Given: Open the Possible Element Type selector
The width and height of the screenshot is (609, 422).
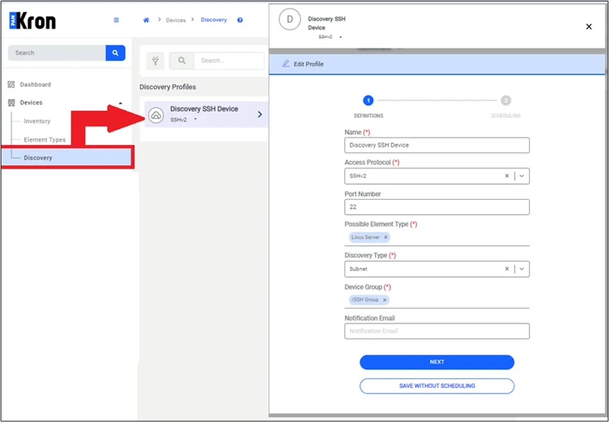Looking at the screenshot, I should pos(437,238).
